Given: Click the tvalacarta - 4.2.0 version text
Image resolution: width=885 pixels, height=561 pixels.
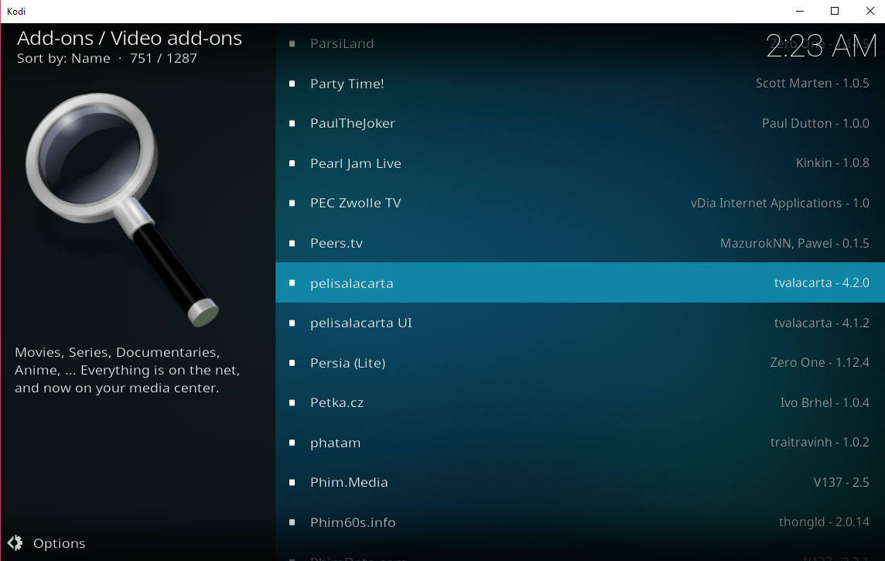Looking at the screenshot, I should coord(822,282).
